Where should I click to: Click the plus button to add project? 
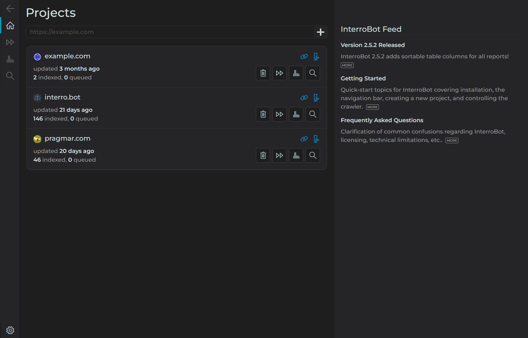[x=320, y=32]
